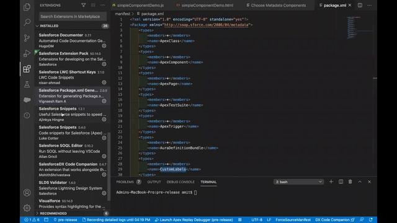
Task: Open Extensions panel more actions menu
Action: pos(102,5)
